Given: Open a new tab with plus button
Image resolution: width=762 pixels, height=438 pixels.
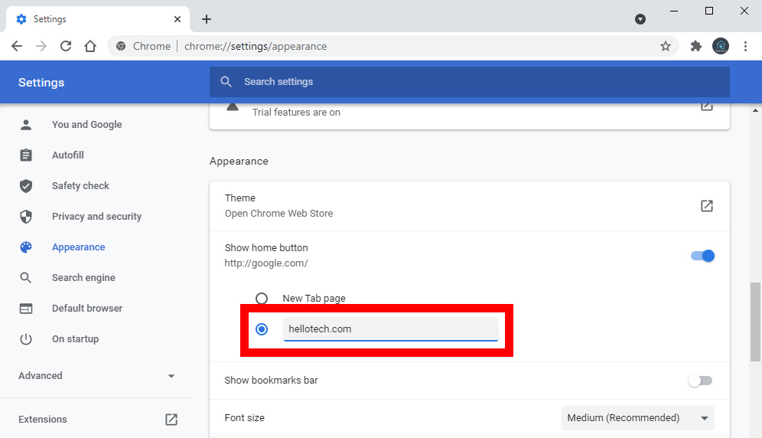Looking at the screenshot, I should pos(207,19).
